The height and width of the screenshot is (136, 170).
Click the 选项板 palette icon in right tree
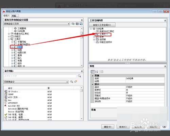tap(97, 39)
